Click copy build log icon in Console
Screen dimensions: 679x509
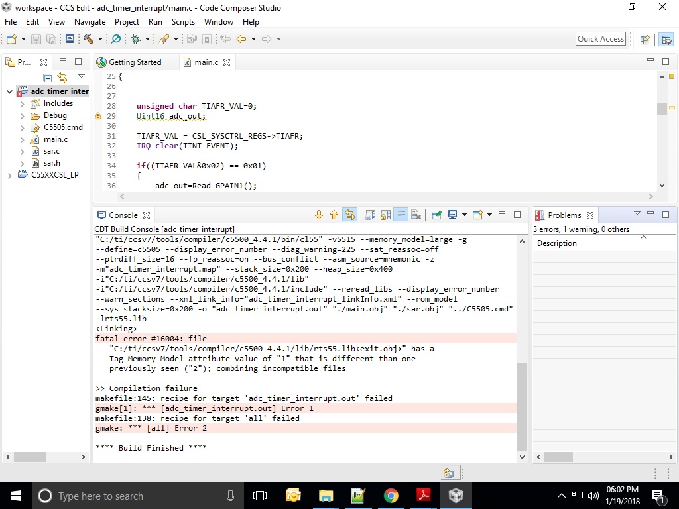tap(370, 215)
